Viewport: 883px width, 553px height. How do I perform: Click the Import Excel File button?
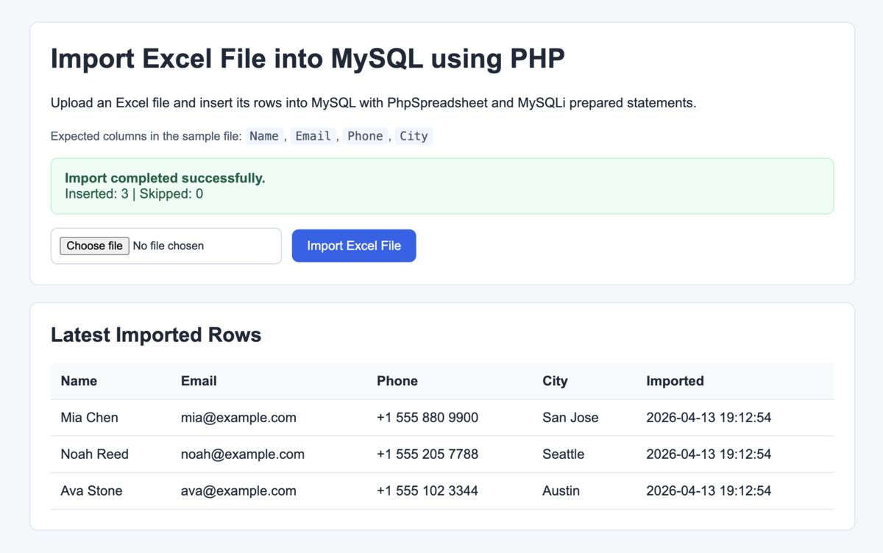tap(354, 246)
